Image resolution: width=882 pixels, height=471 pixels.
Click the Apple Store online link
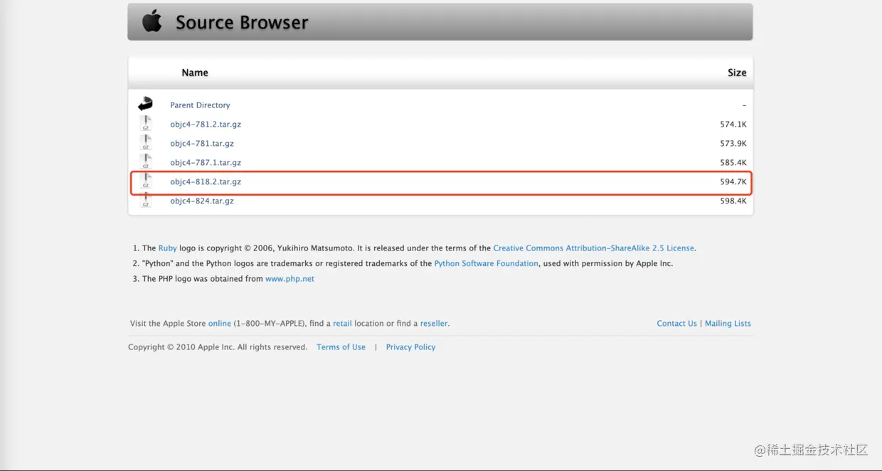(x=220, y=323)
